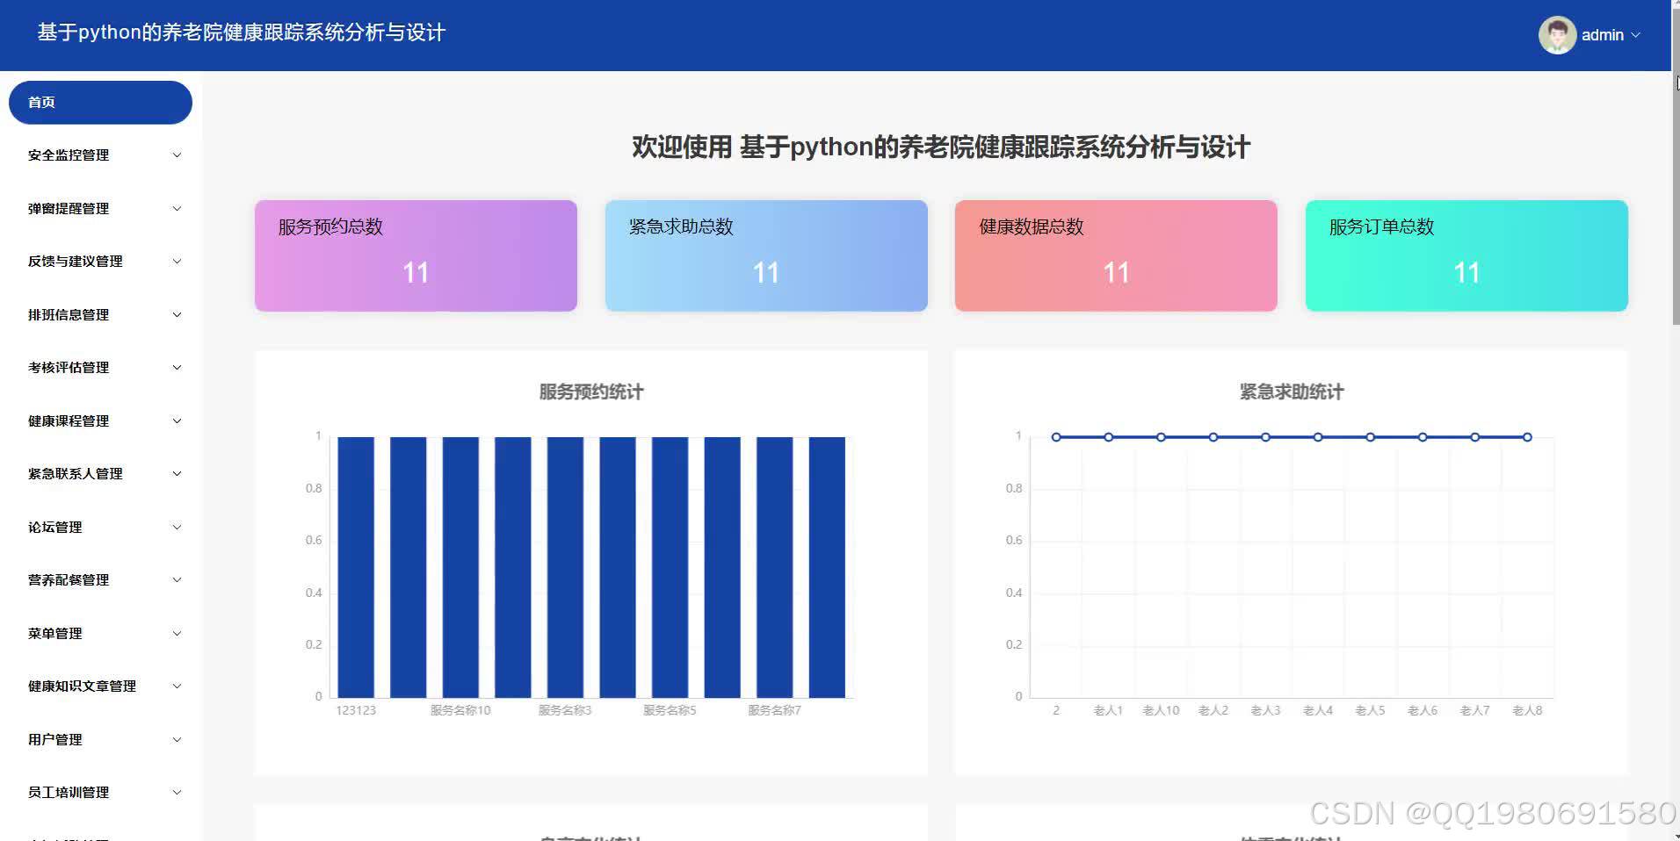1680x841 pixels.
Task: Open the 员工培训管理 menu
Action: [x=100, y=793]
